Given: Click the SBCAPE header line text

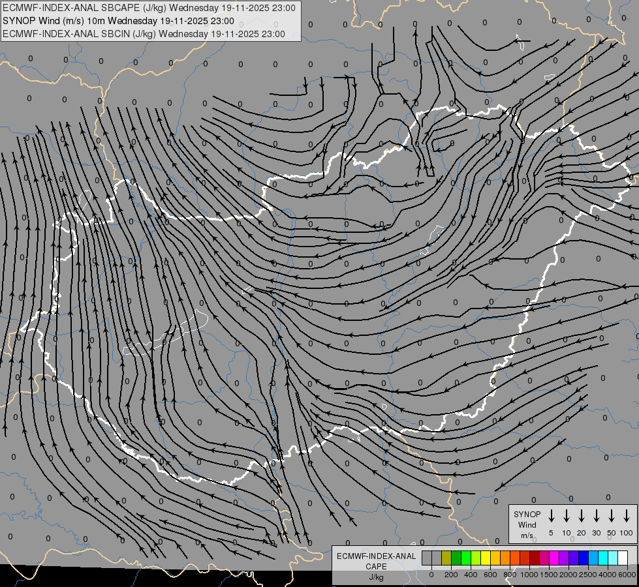Looking at the screenshot, I should [149, 8].
